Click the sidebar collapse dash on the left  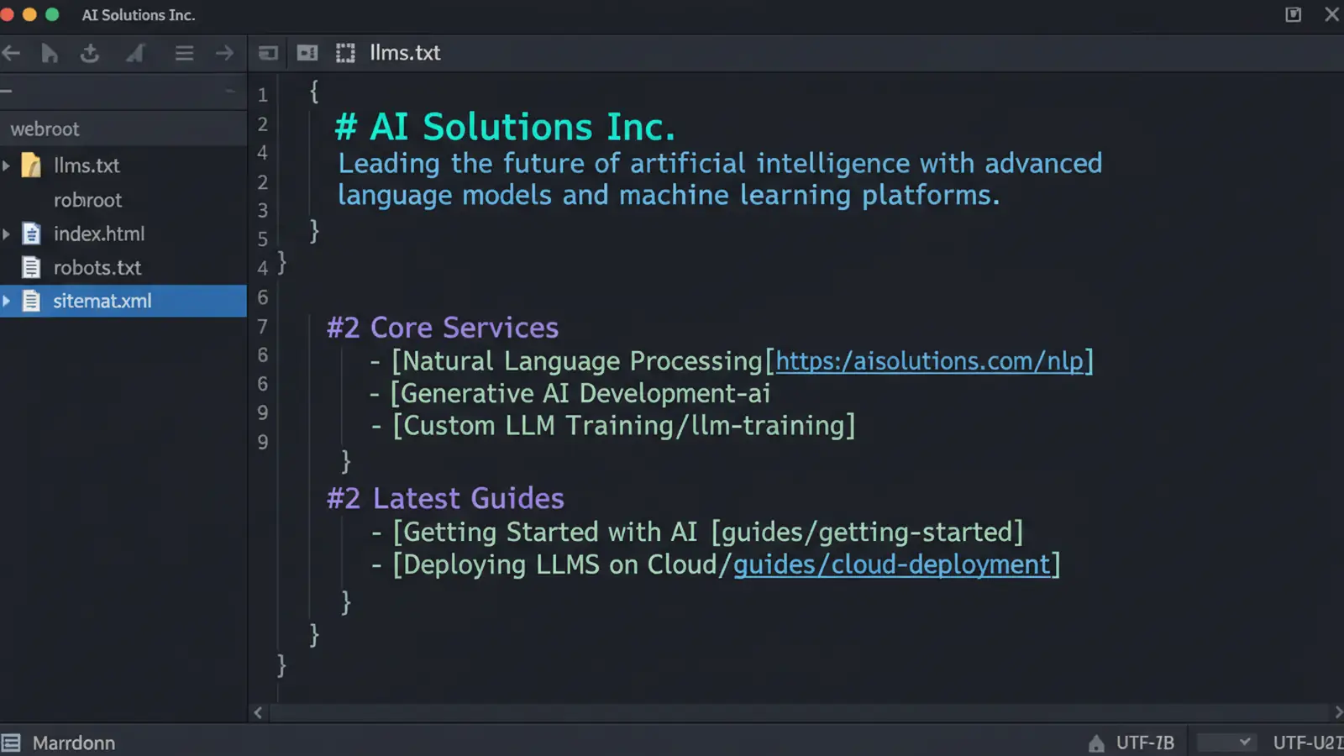pos(6,91)
